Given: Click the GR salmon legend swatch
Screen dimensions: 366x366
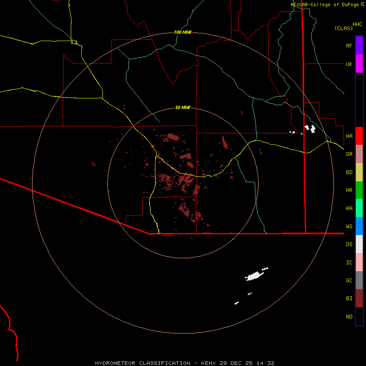Looking at the screenshot, I should click(359, 154).
